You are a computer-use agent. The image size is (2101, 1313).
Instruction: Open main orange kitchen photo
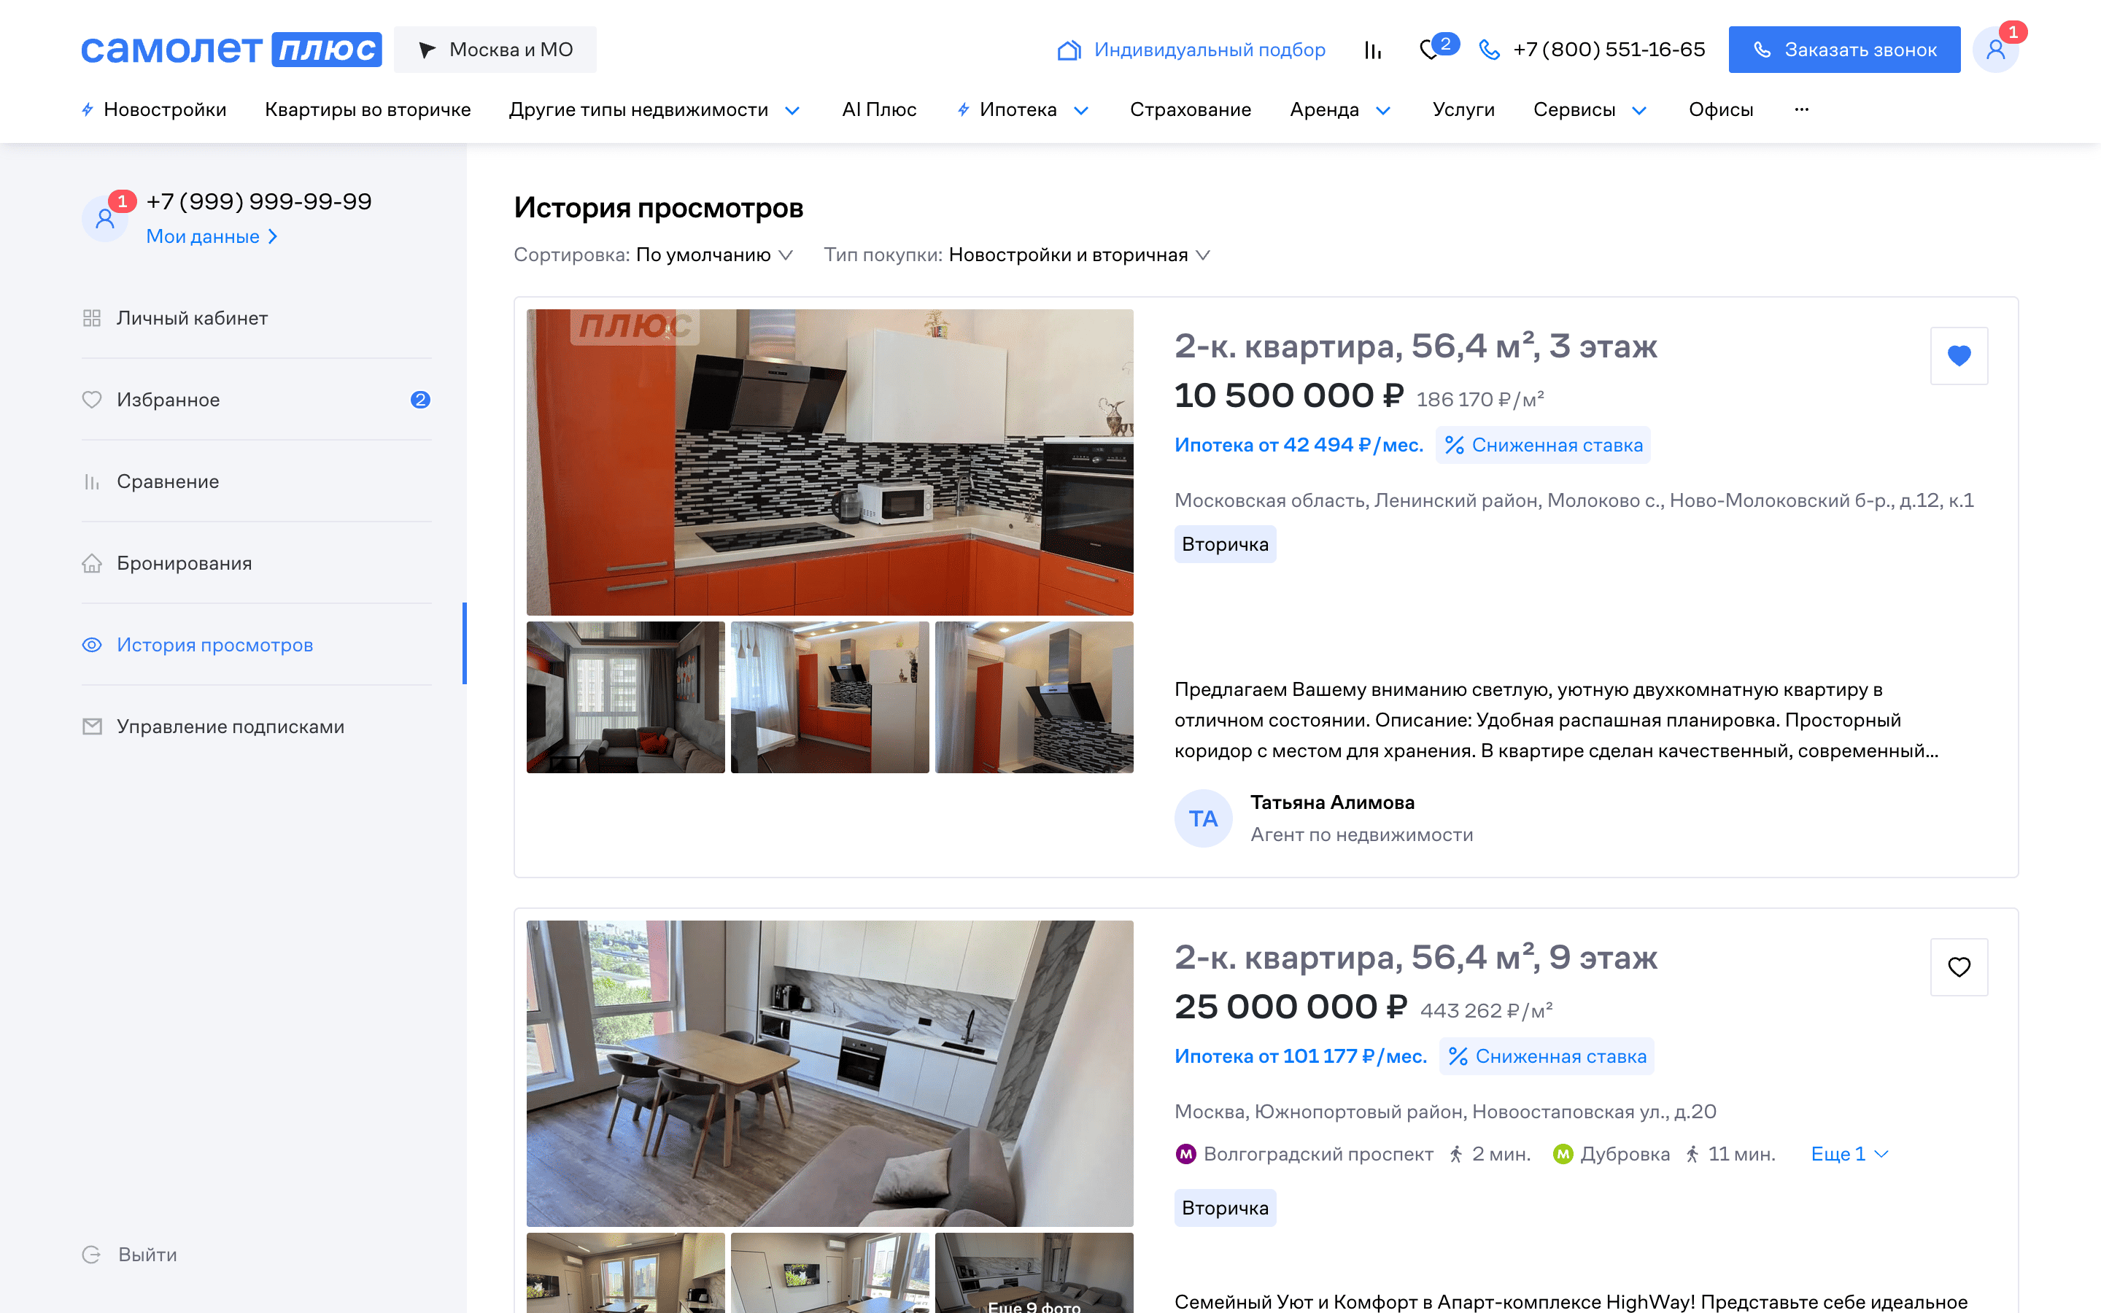coord(830,462)
